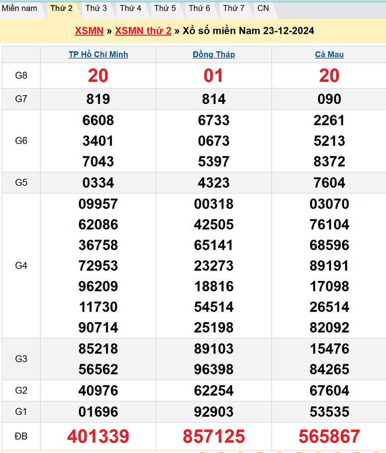Open the Thứ 5 tab
Image resolution: width=386 pixels, height=453 pixels.
[x=165, y=8]
